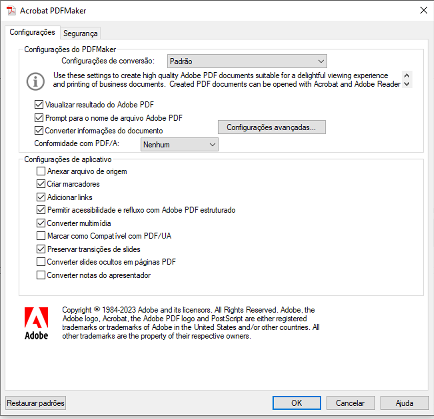Click the information icon next to settings description
This screenshot has height=419, width=434.
(x=35, y=81)
